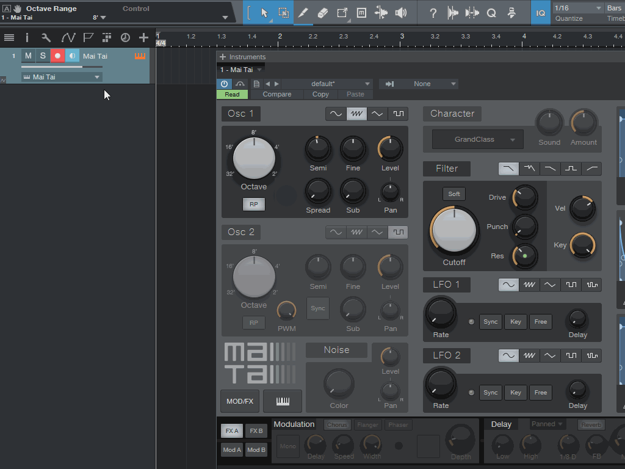Image resolution: width=625 pixels, height=469 pixels.
Task: Mute the Mai Tai track
Action: (28, 56)
